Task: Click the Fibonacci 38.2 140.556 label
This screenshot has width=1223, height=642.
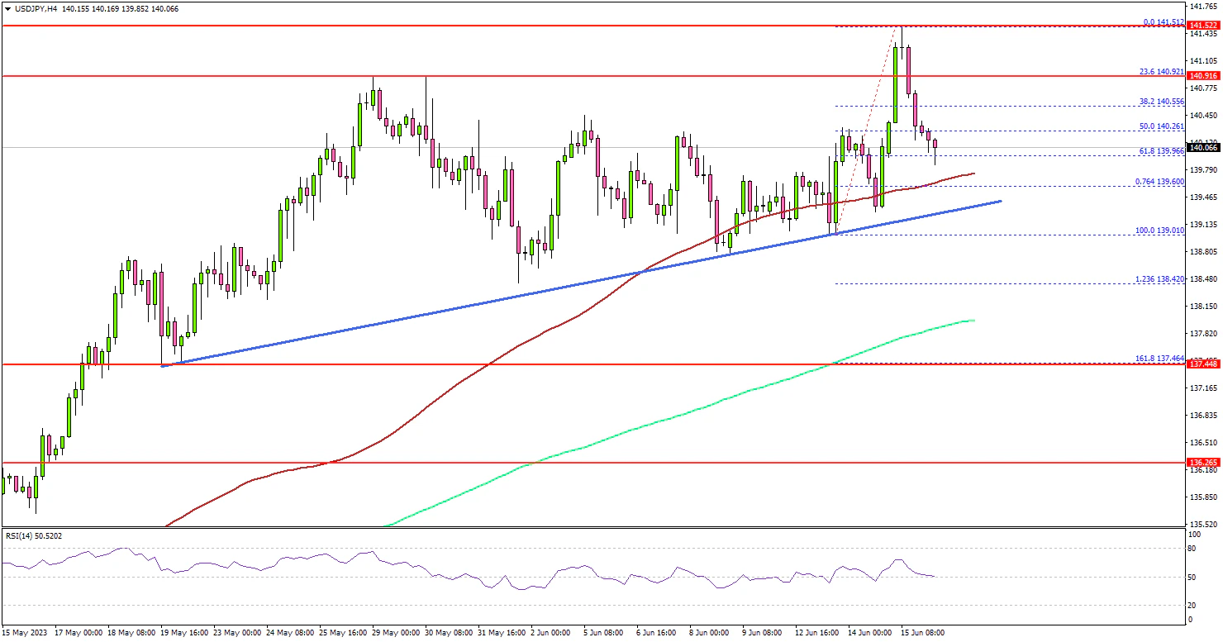Action: click(1163, 102)
